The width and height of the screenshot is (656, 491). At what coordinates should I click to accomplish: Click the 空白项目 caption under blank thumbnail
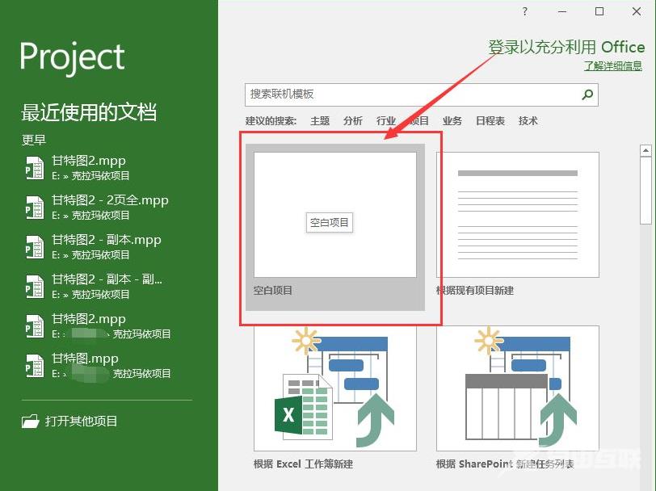(273, 290)
